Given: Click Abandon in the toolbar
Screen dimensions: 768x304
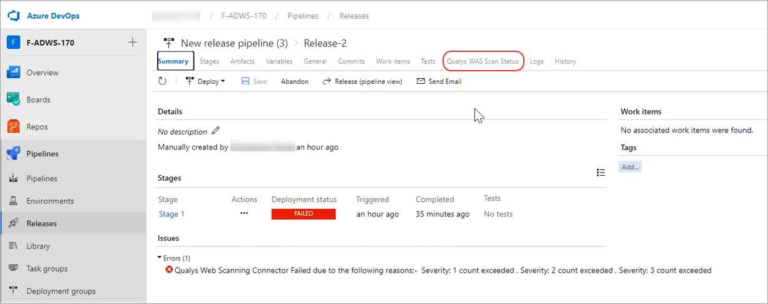Looking at the screenshot, I should point(294,81).
